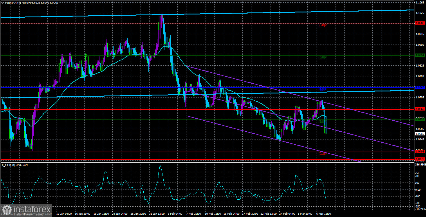
Task: Click the 1.1065 price scale value
Action: [x=420, y=2]
